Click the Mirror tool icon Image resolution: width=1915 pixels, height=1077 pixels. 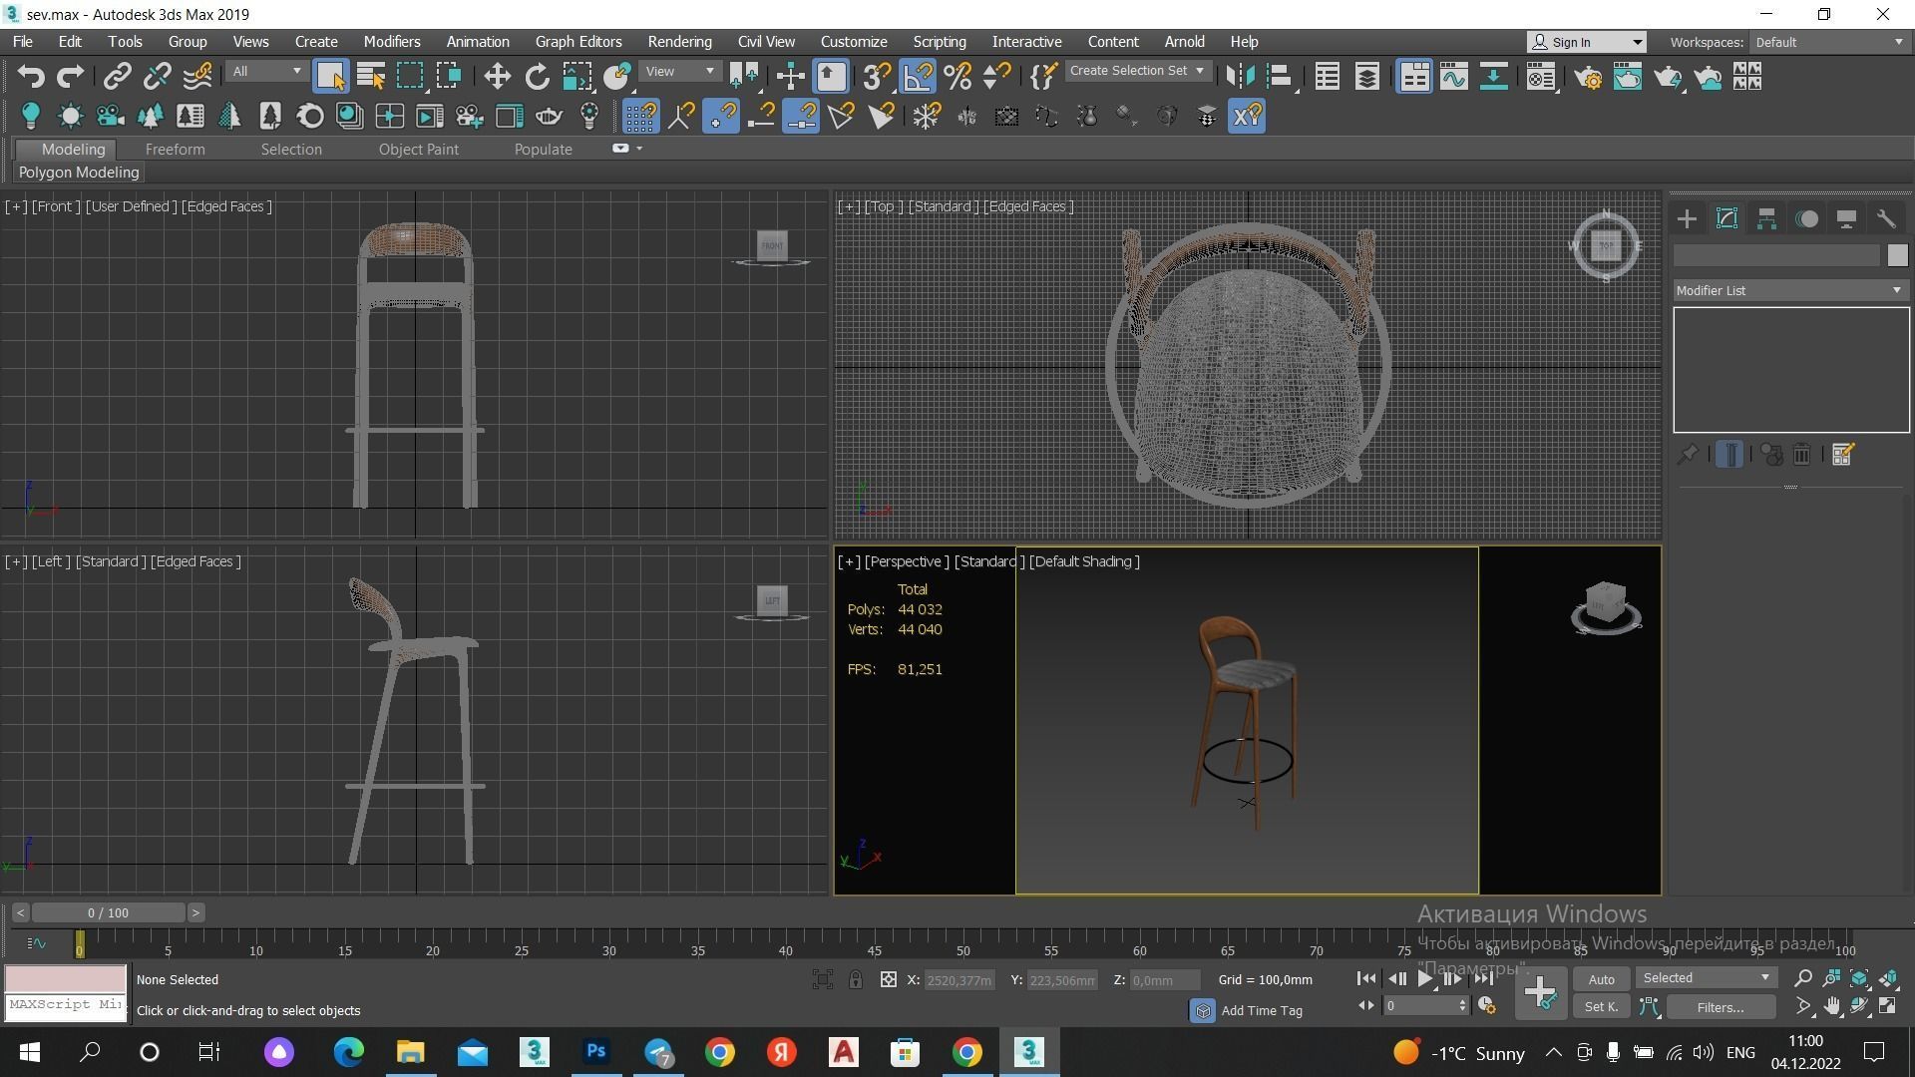1240,77
